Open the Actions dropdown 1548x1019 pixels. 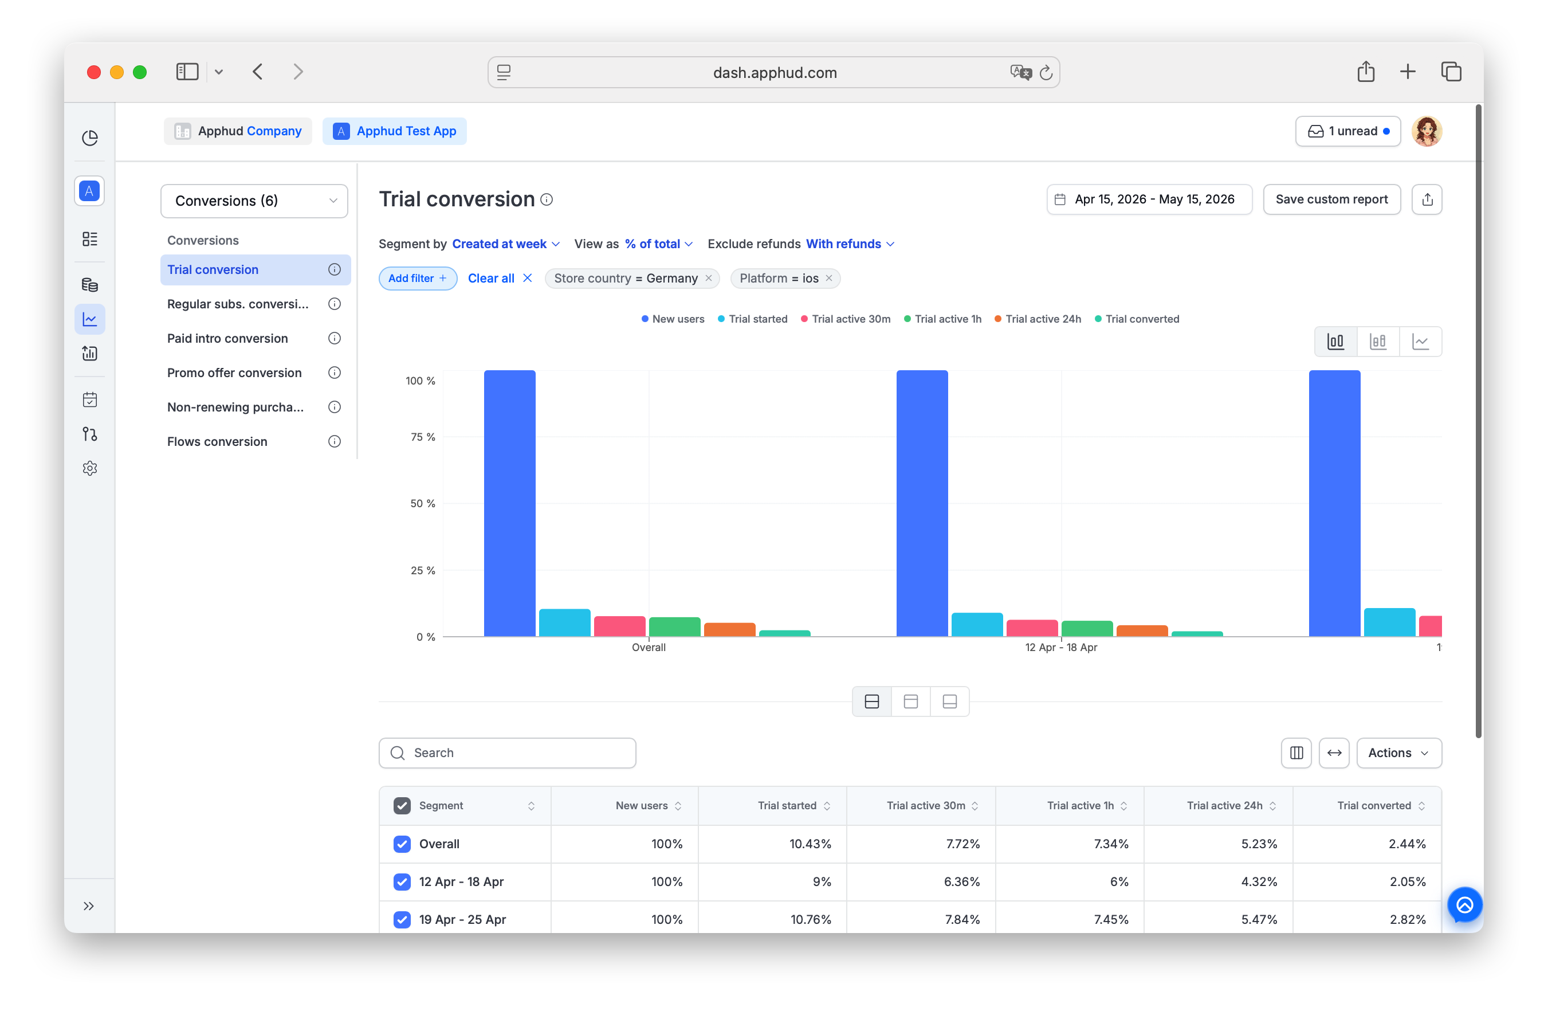click(1398, 753)
